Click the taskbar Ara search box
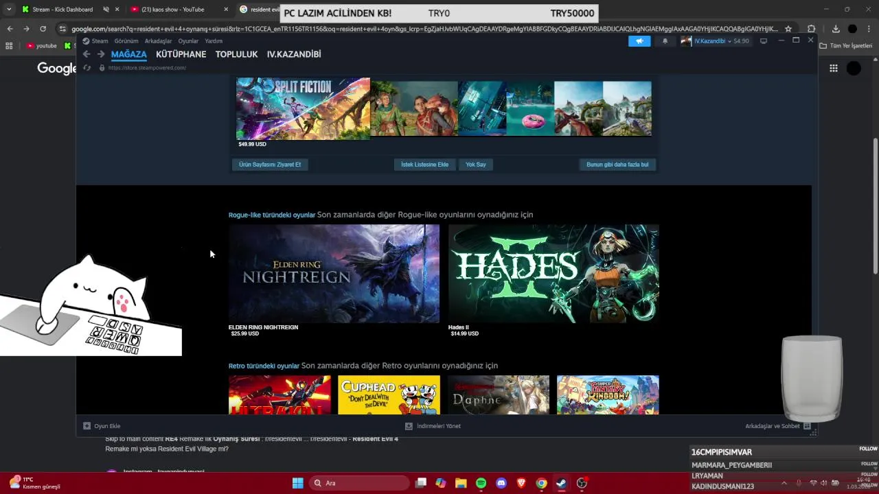This screenshot has height=494, width=879. click(358, 483)
